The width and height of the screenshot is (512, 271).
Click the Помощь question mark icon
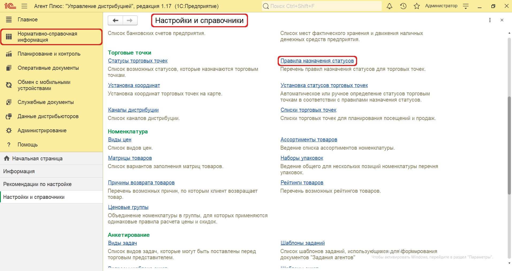point(9,145)
